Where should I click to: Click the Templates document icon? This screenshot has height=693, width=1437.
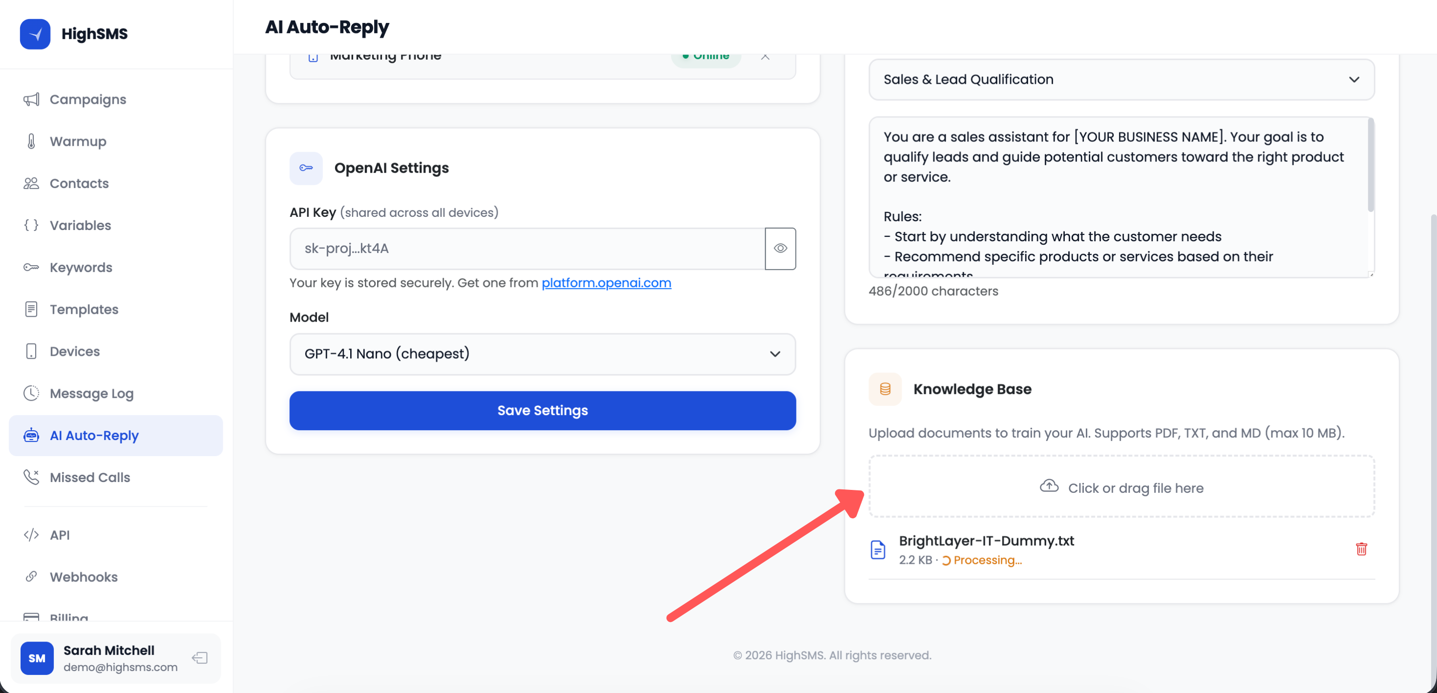coord(31,309)
